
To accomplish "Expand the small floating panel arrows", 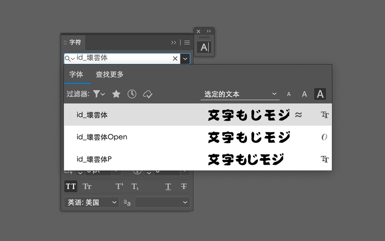I will click(x=209, y=31).
